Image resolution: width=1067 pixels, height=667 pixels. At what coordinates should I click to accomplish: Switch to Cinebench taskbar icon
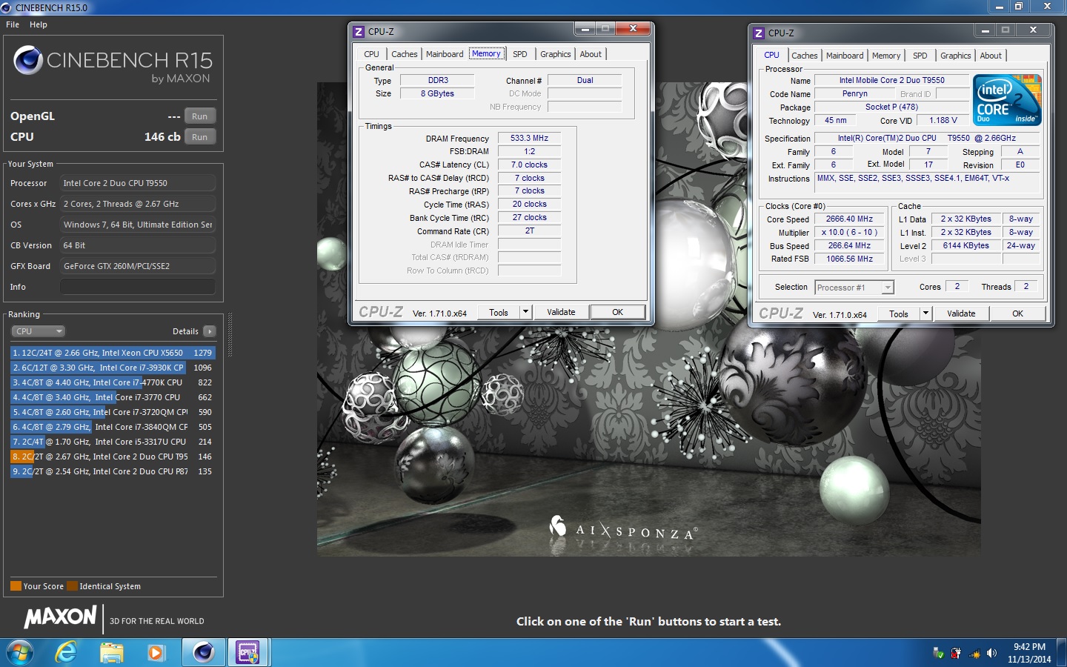[x=204, y=653]
